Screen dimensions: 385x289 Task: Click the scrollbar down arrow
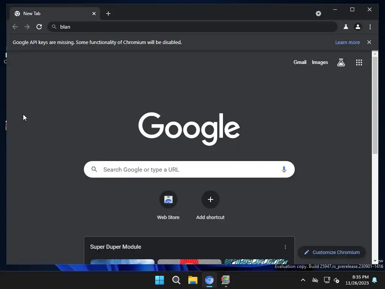[x=375, y=261]
